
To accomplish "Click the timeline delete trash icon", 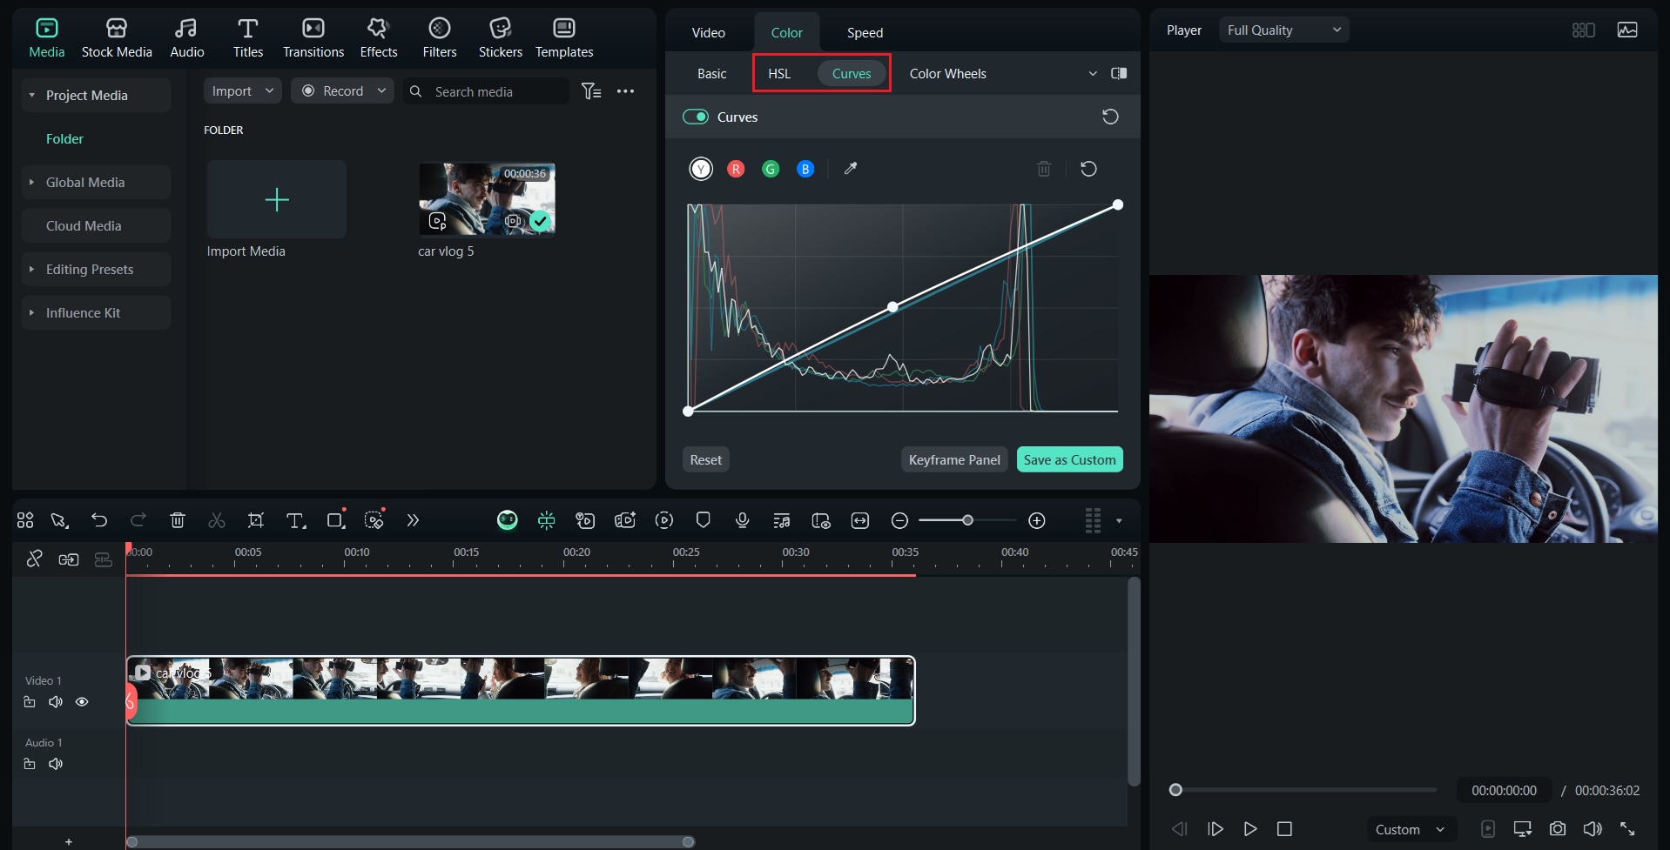I will [178, 520].
